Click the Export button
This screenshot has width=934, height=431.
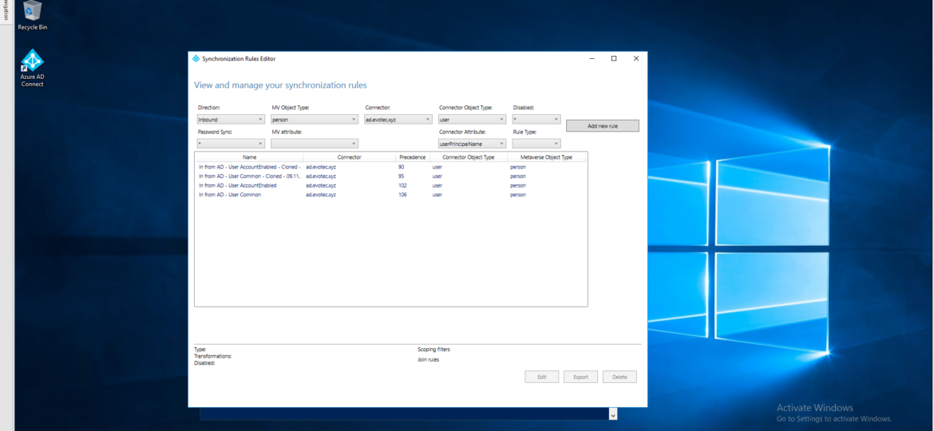pyautogui.click(x=580, y=377)
